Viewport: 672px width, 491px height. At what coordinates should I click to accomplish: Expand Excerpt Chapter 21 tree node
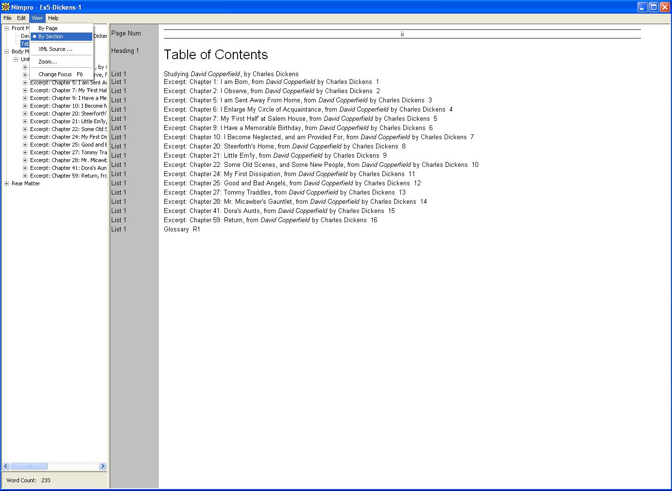tap(25, 121)
